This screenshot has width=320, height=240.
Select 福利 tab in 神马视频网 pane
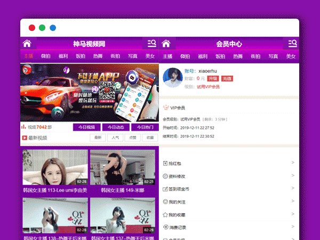tap(62, 56)
